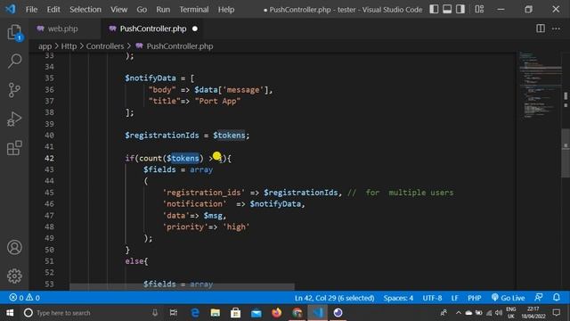
Task: Open feedback icon in status bar
Action: [539, 297]
